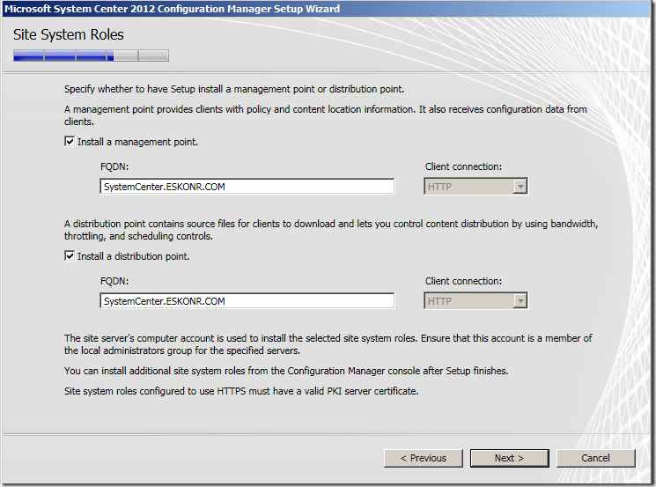Screen dimensions: 656x487
Task: Focus the distribution point FQDN text field
Action: point(247,300)
